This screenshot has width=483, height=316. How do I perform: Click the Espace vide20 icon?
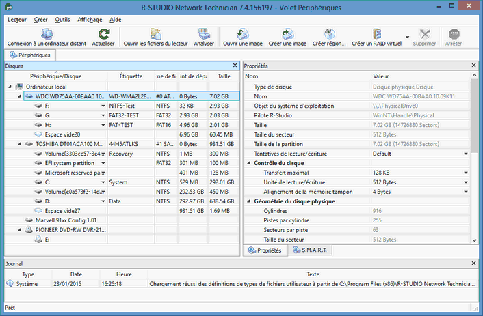click(38, 134)
